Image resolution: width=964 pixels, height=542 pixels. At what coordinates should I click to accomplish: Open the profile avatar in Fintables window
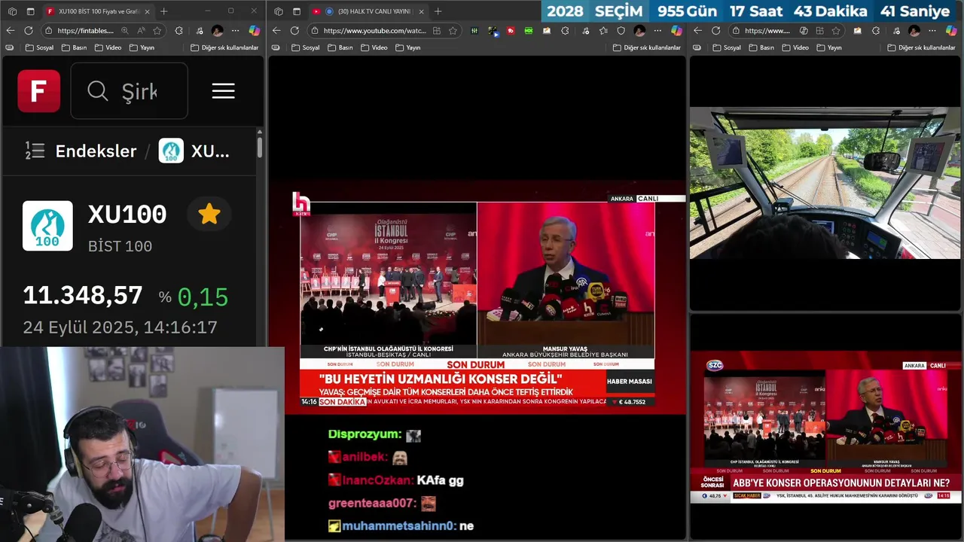pos(217,30)
